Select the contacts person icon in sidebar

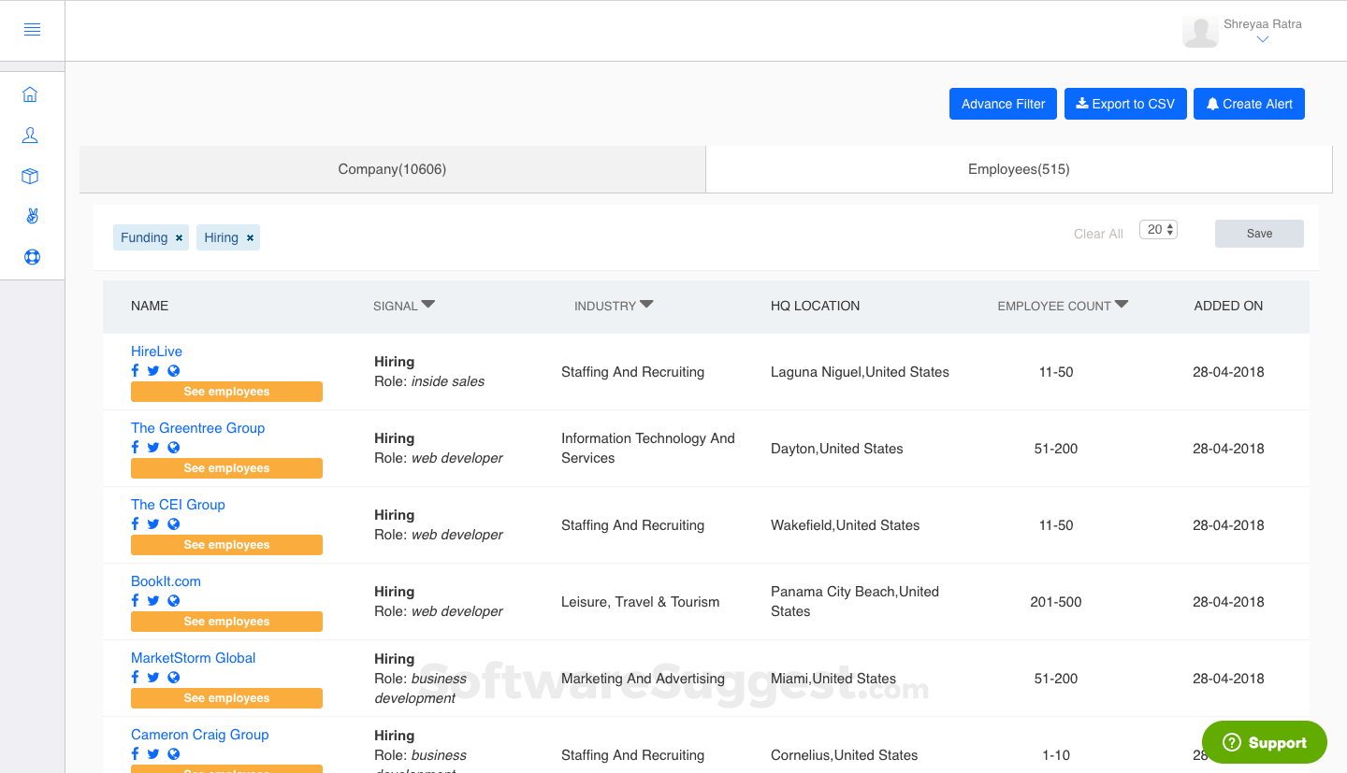click(x=31, y=135)
